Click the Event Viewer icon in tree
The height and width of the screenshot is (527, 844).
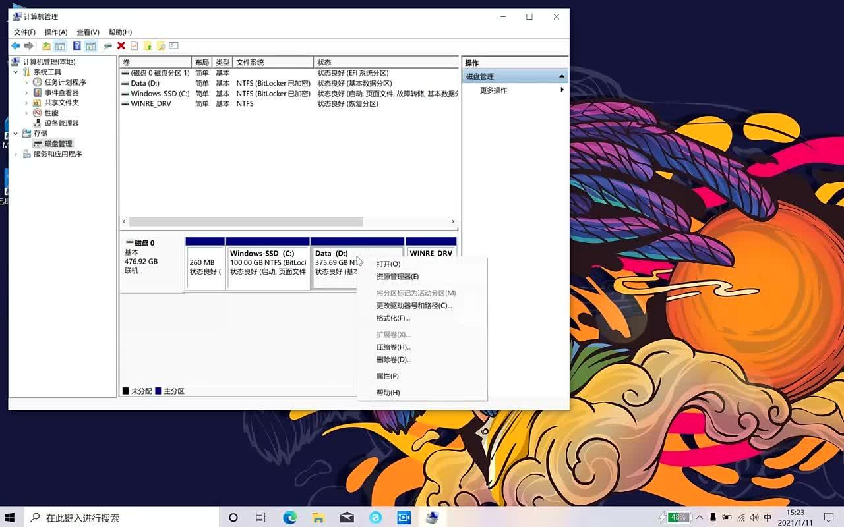tap(38, 93)
